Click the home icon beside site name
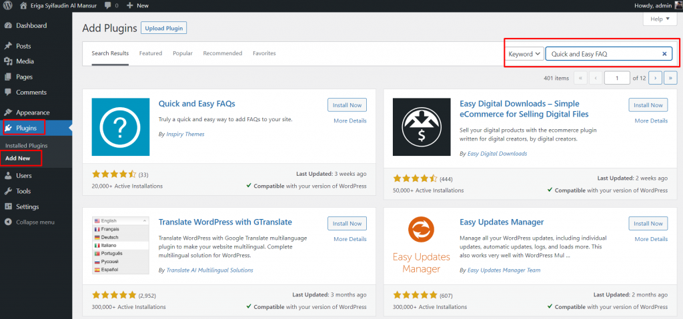 [x=24, y=5]
